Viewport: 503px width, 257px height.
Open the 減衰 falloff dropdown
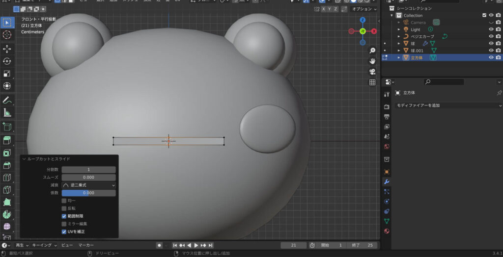click(88, 185)
